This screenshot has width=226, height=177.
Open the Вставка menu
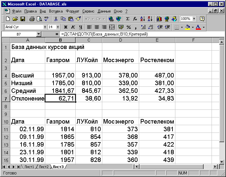[56, 11]
